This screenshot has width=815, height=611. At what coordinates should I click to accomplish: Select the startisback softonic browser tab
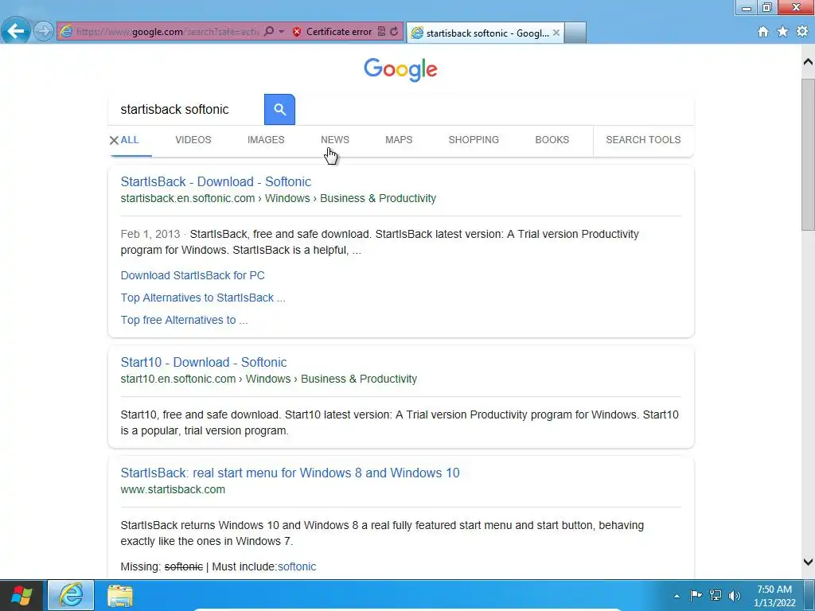pos(485,33)
